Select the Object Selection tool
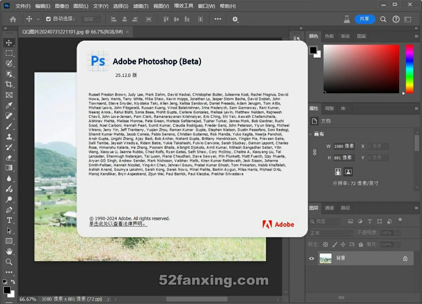Viewport: 422px width, 304px height. point(9,74)
